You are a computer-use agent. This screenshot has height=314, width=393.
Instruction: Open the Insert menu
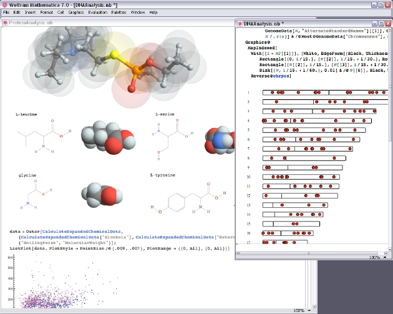click(x=30, y=12)
